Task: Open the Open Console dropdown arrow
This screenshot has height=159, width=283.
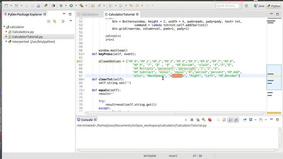Action: pyautogui.click(x=266, y=120)
